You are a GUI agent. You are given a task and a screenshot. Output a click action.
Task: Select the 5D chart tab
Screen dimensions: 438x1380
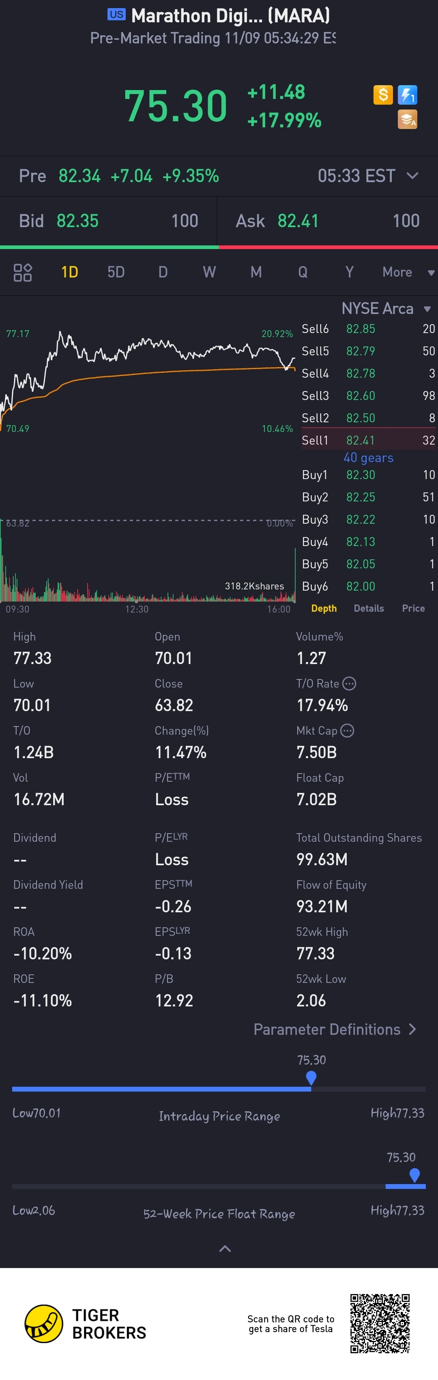coord(116,272)
